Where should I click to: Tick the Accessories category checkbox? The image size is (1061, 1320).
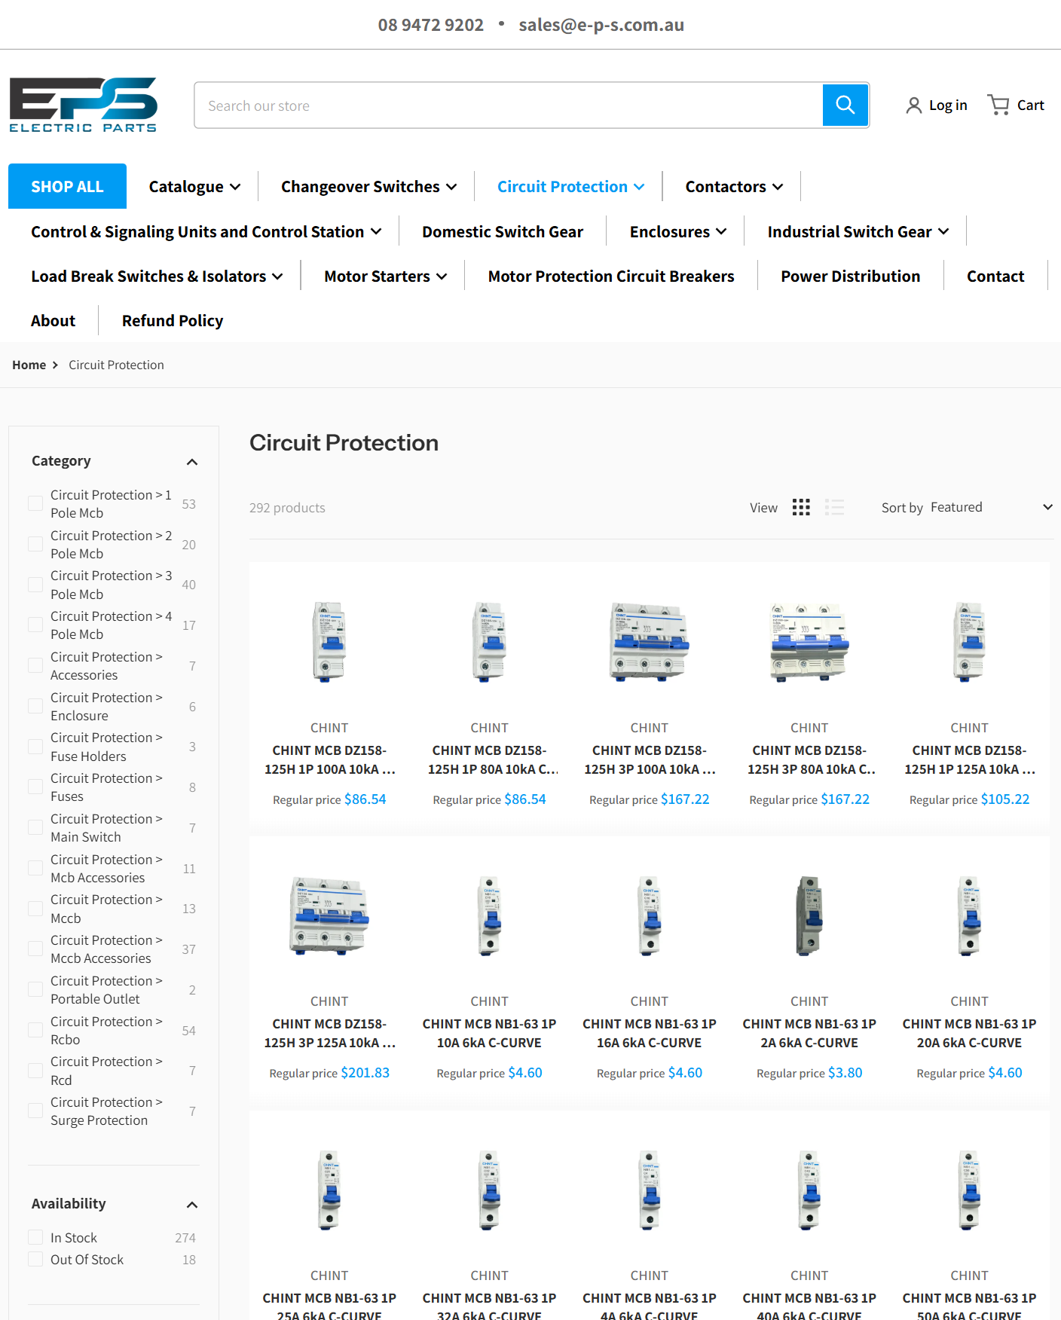click(x=35, y=665)
